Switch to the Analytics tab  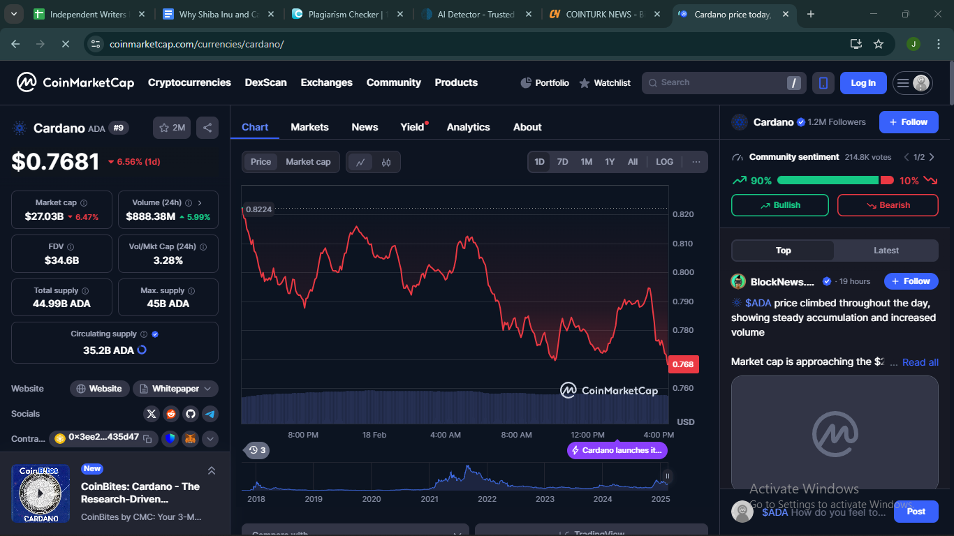point(468,127)
